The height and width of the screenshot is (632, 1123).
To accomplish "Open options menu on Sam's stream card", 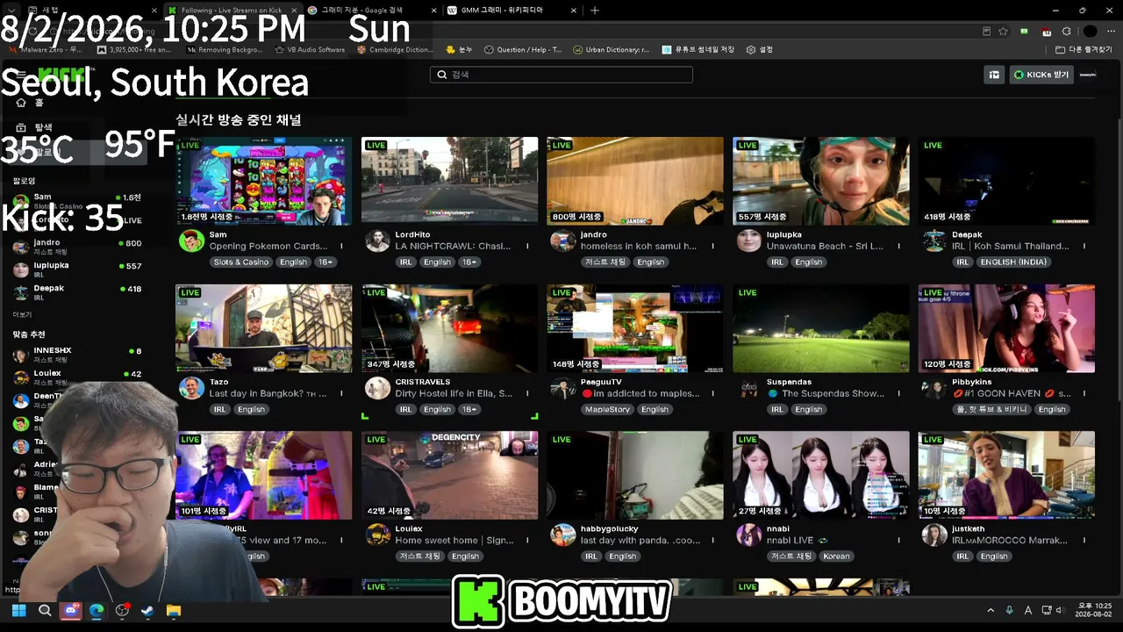I will point(341,247).
